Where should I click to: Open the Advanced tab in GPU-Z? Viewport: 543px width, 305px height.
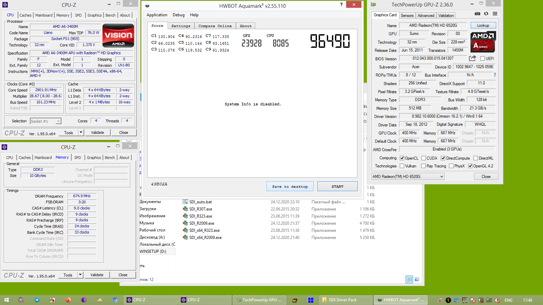426,16
